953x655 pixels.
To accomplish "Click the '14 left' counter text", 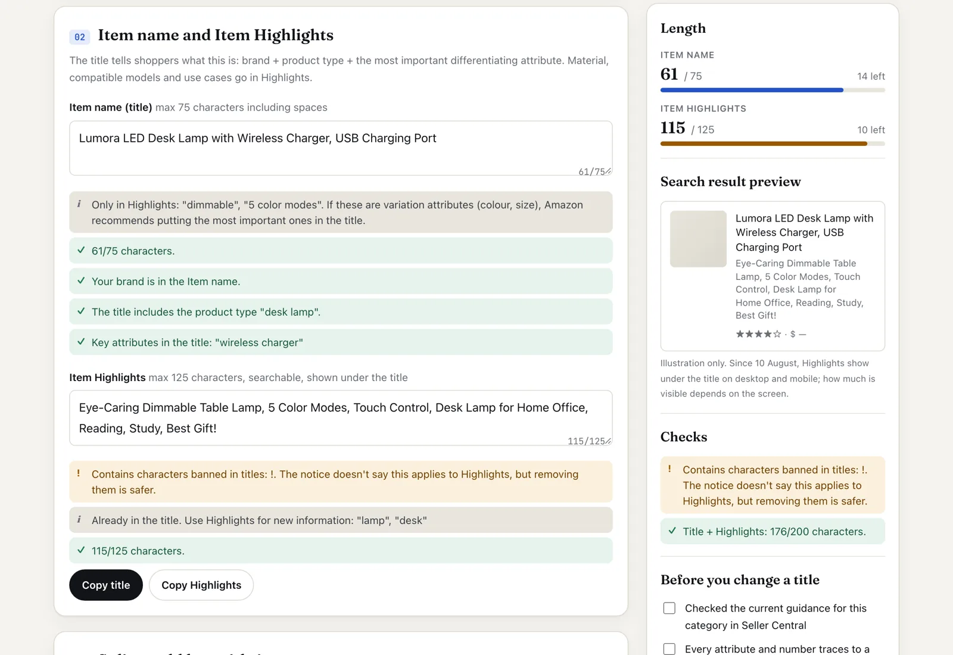I will [871, 76].
